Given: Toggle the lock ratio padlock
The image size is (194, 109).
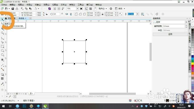Looking at the screenshot, I should 47,14.
